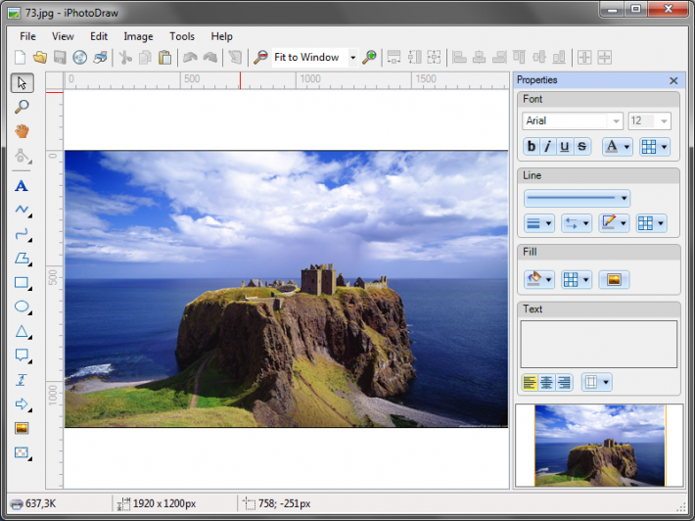
Task: Open the Tools menu
Action: pos(182,36)
